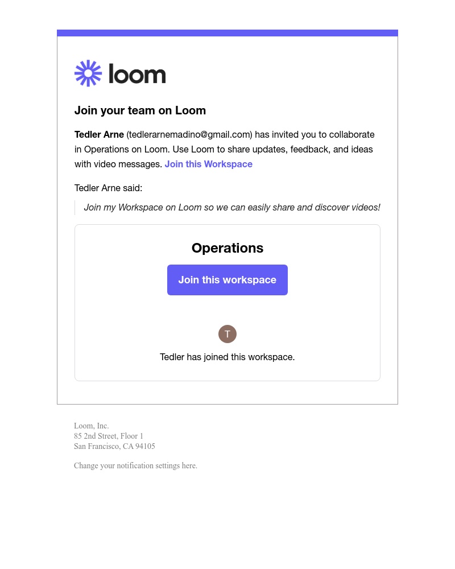Click the bold Tedler Arne sender name
455x569 pixels.
click(x=99, y=135)
